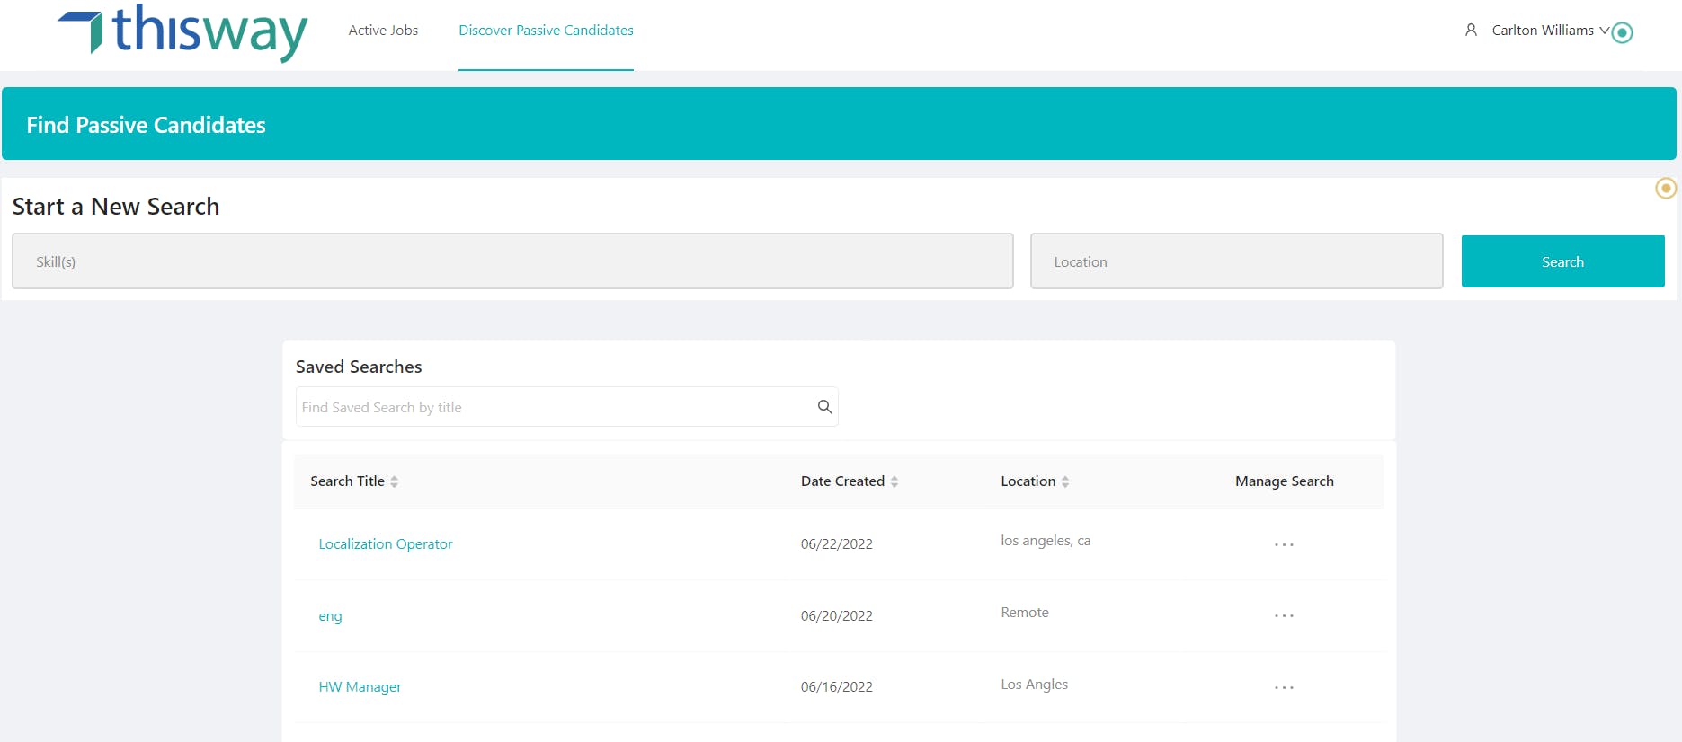The height and width of the screenshot is (742, 1682).
Task: Click the user profile icon
Action: pyautogui.click(x=1471, y=31)
